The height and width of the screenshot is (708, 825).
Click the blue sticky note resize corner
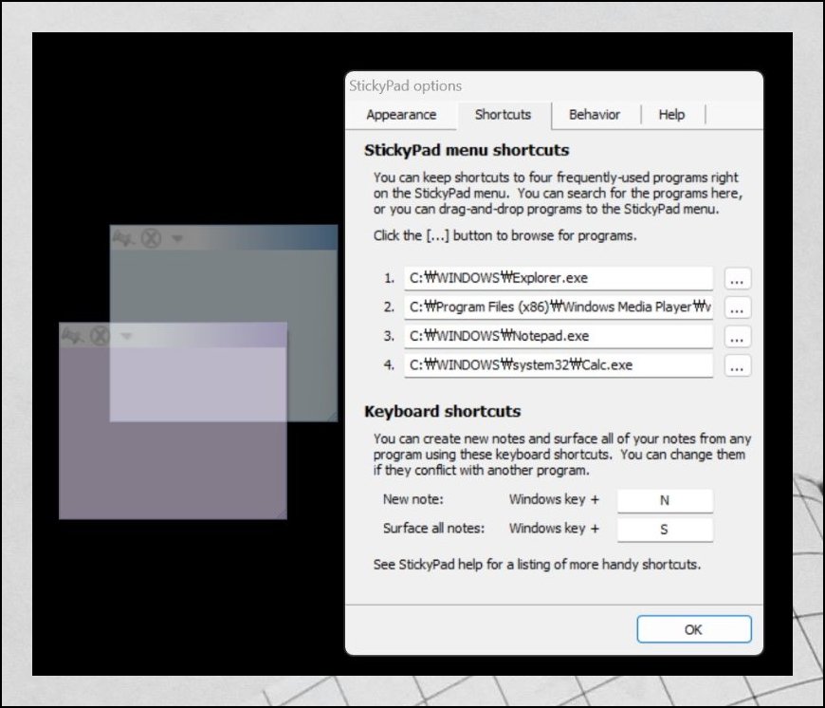click(x=332, y=417)
